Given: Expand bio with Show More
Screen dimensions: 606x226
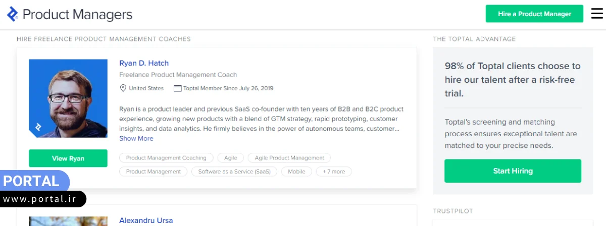Looking at the screenshot, I should click(x=136, y=138).
